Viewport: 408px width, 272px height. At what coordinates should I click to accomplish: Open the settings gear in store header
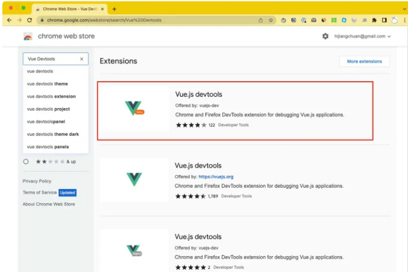(325, 36)
